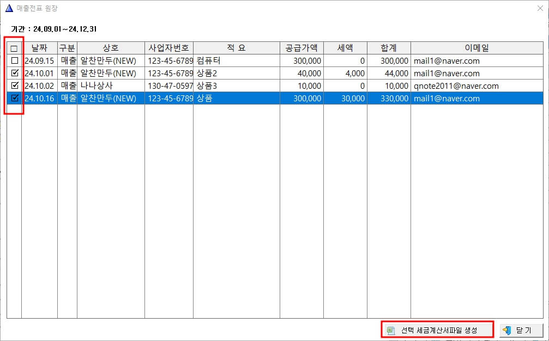Click the 상호 column header
This screenshot has height=341, width=549.
[111, 48]
